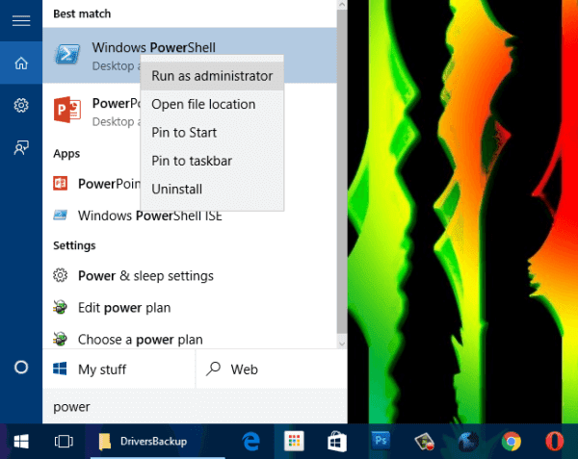The width and height of the screenshot is (578, 459).
Task: Click the Cortana circle icon
Action: click(21, 367)
